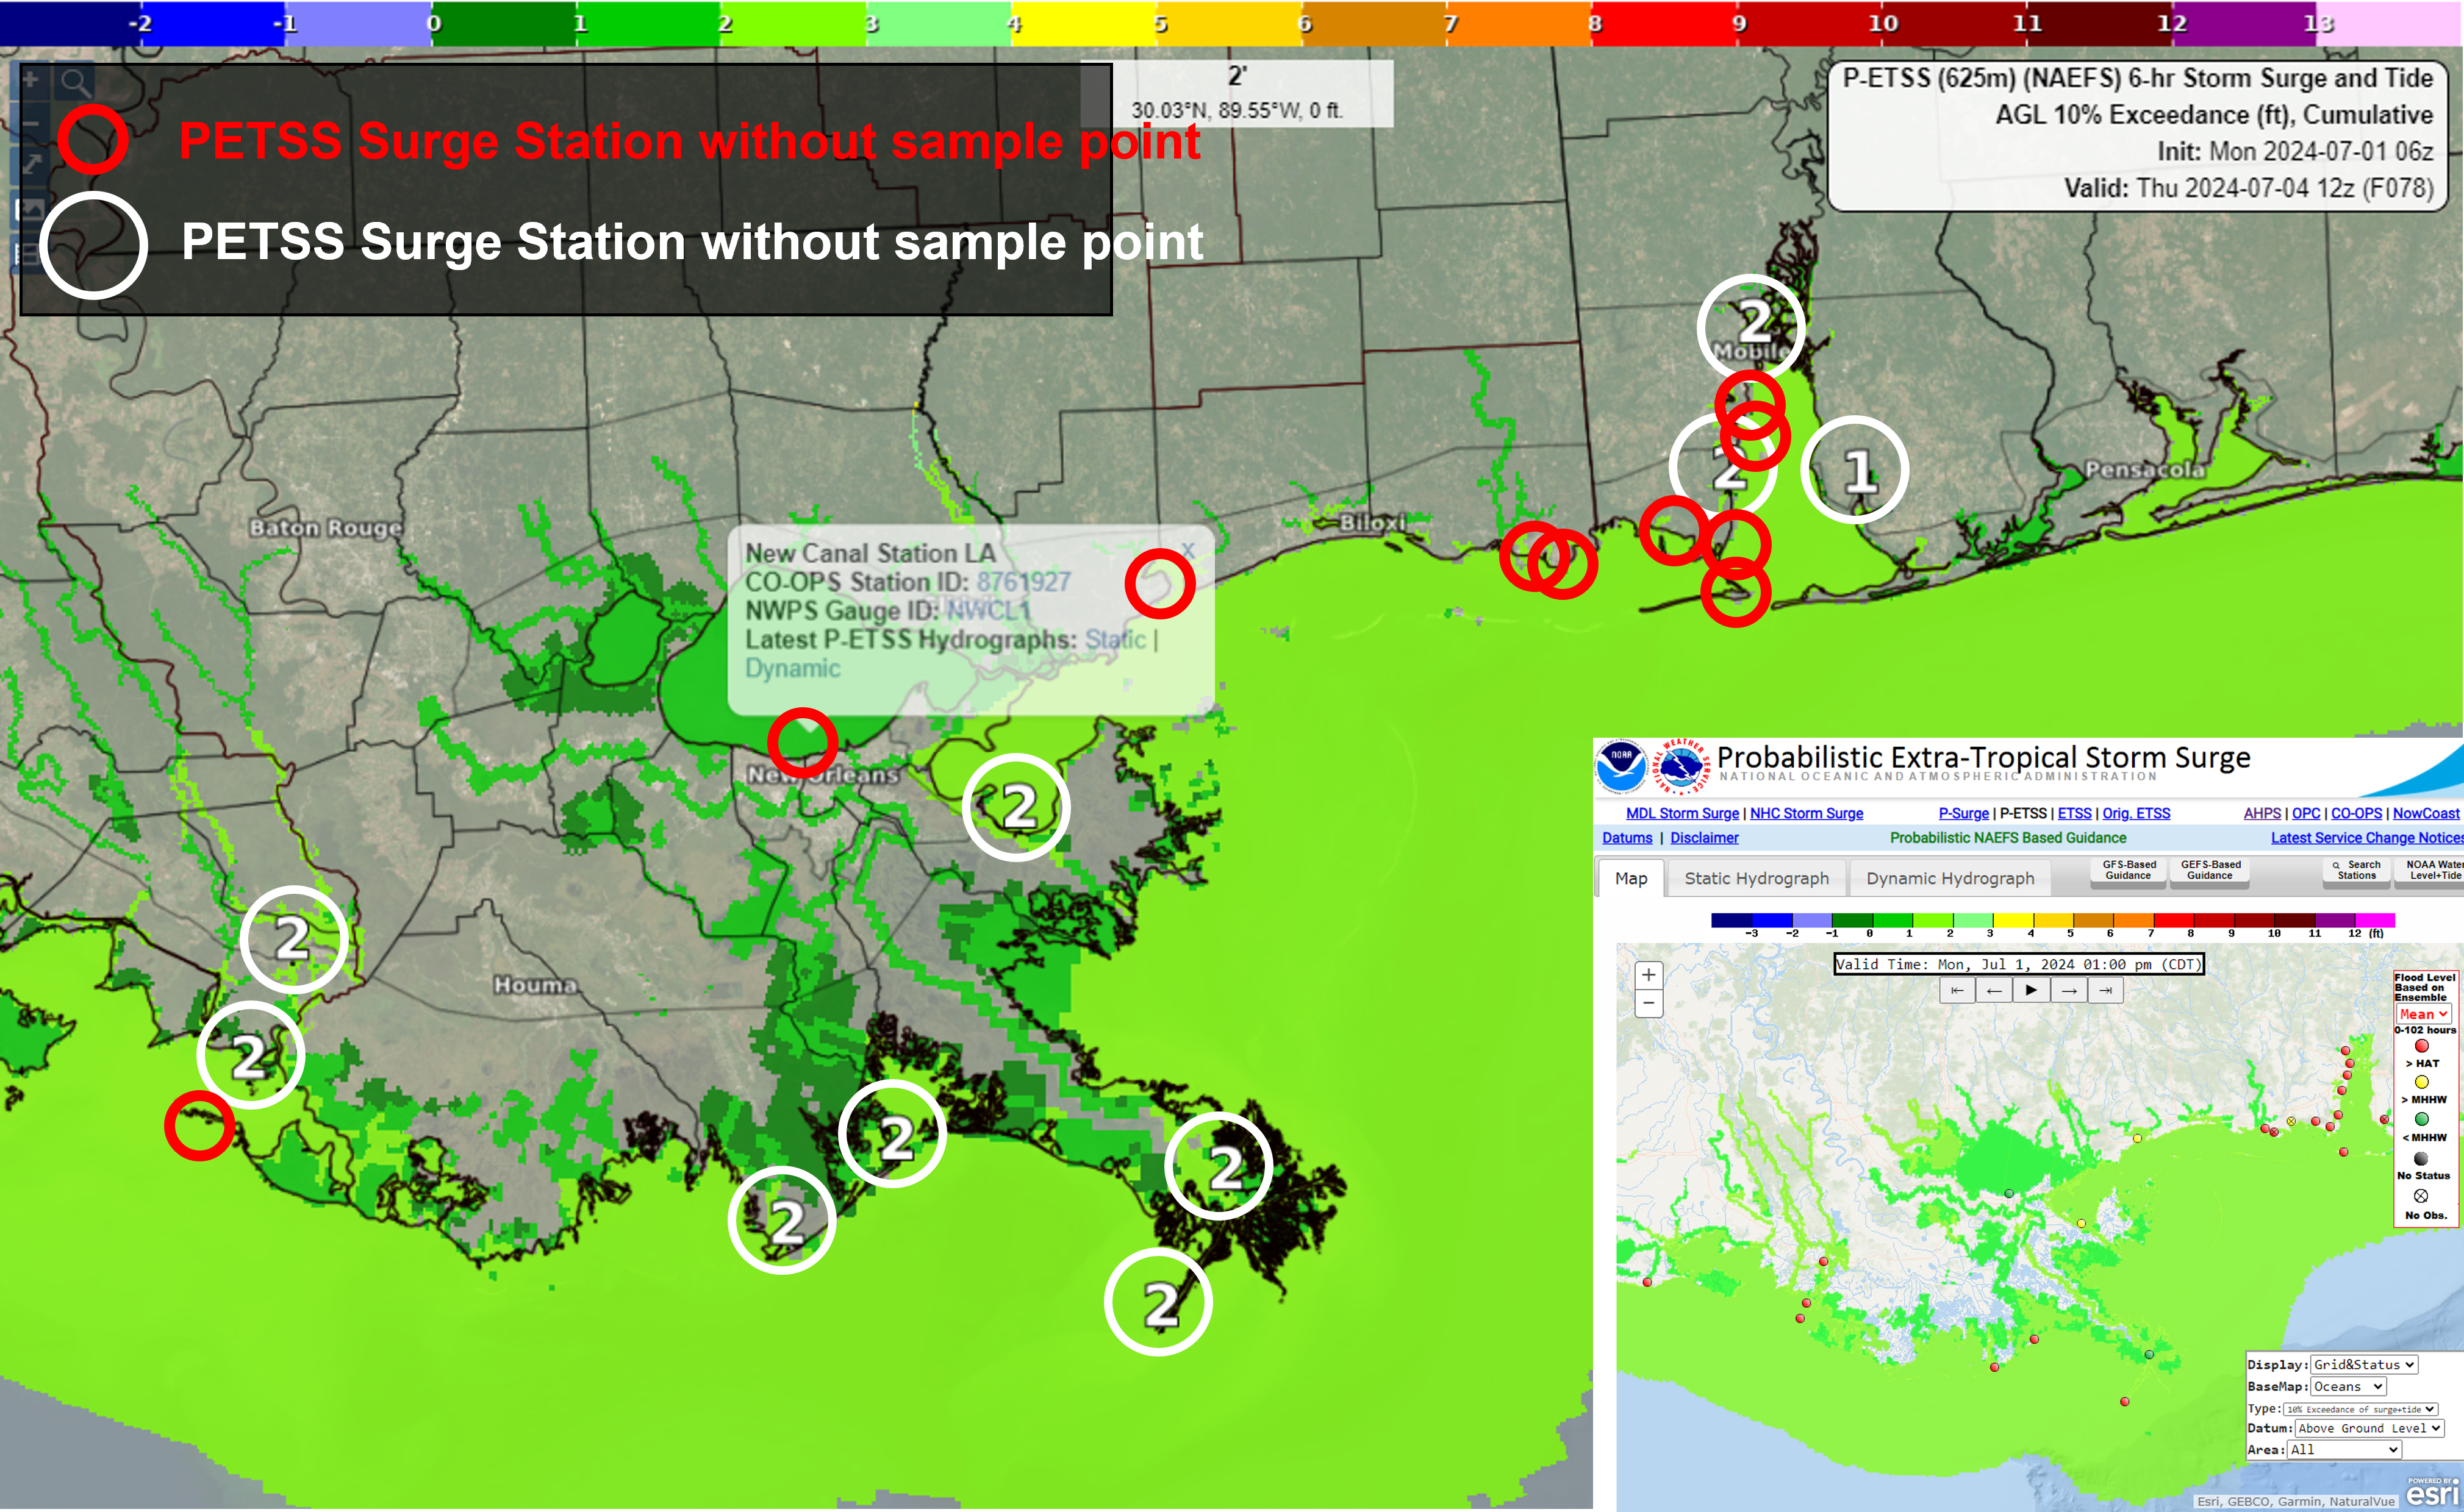The height and width of the screenshot is (1512, 2464).
Task: Click the GFS-Based Guidance button
Action: point(2128,870)
